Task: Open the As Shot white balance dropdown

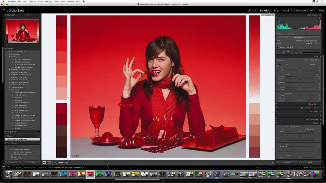Action: pyautogui.click(x=313, y=64)
